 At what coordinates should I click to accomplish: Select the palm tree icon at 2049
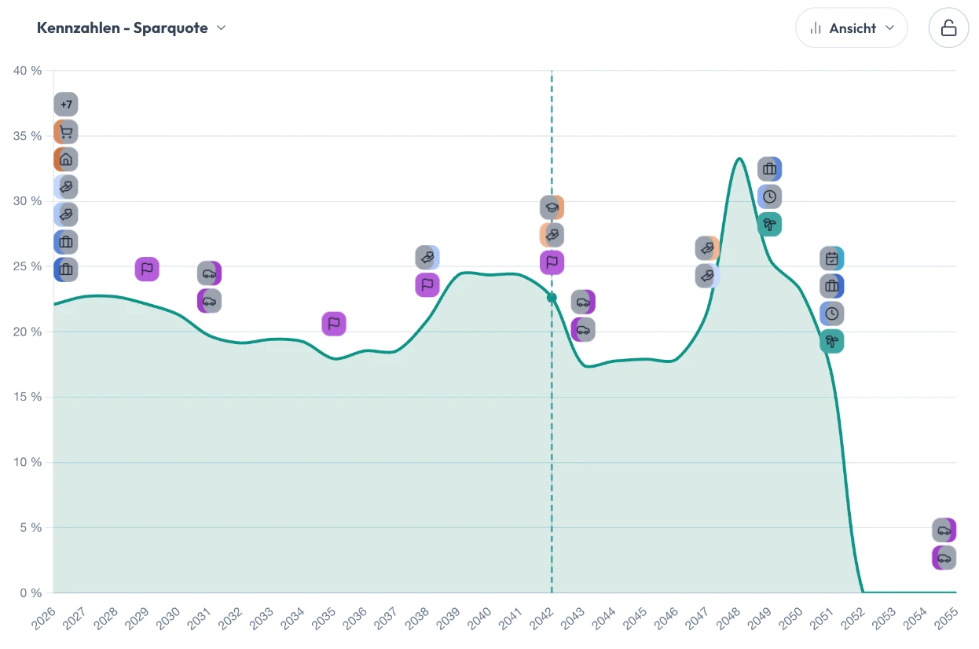[x=770, y=224]
